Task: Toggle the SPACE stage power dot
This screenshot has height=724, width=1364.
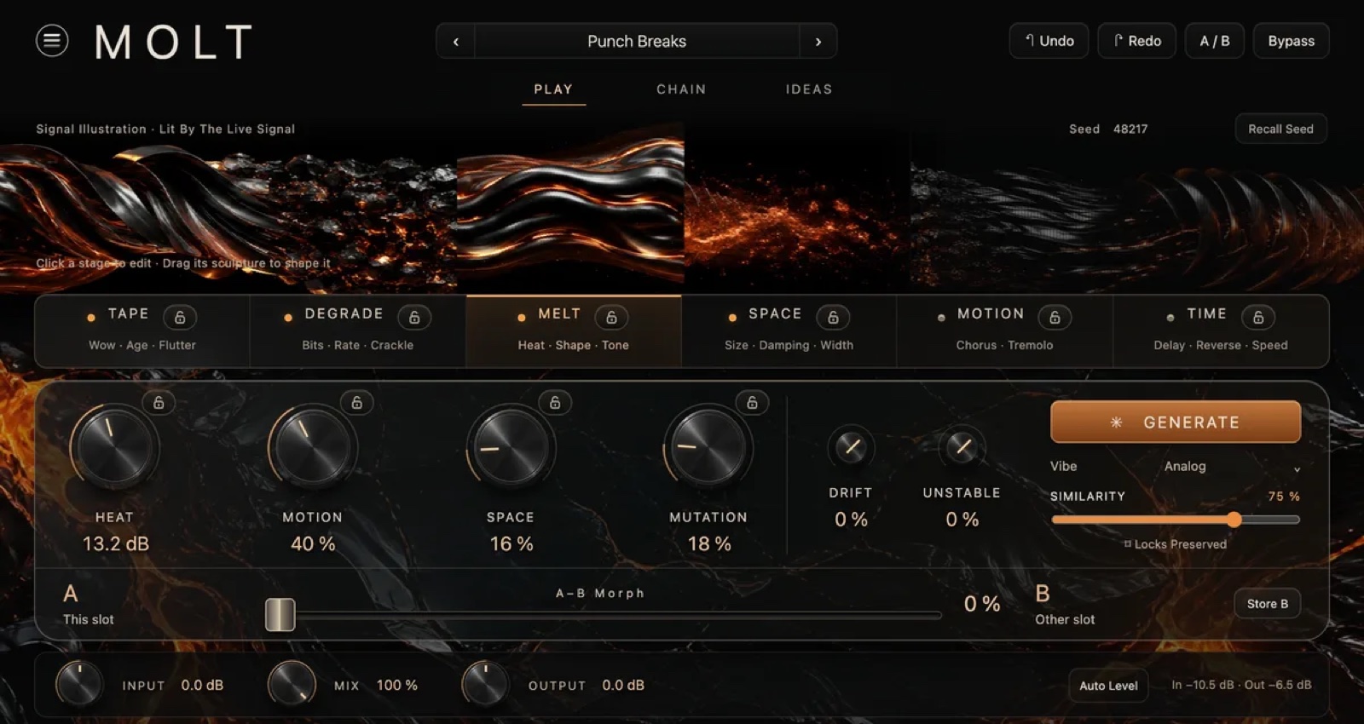Action: tap(732, 318)
